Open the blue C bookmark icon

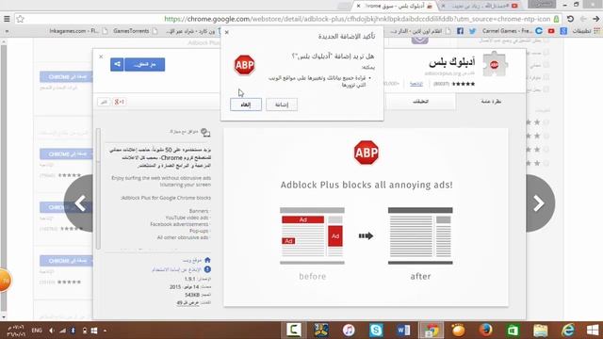[x=539, y=31]
